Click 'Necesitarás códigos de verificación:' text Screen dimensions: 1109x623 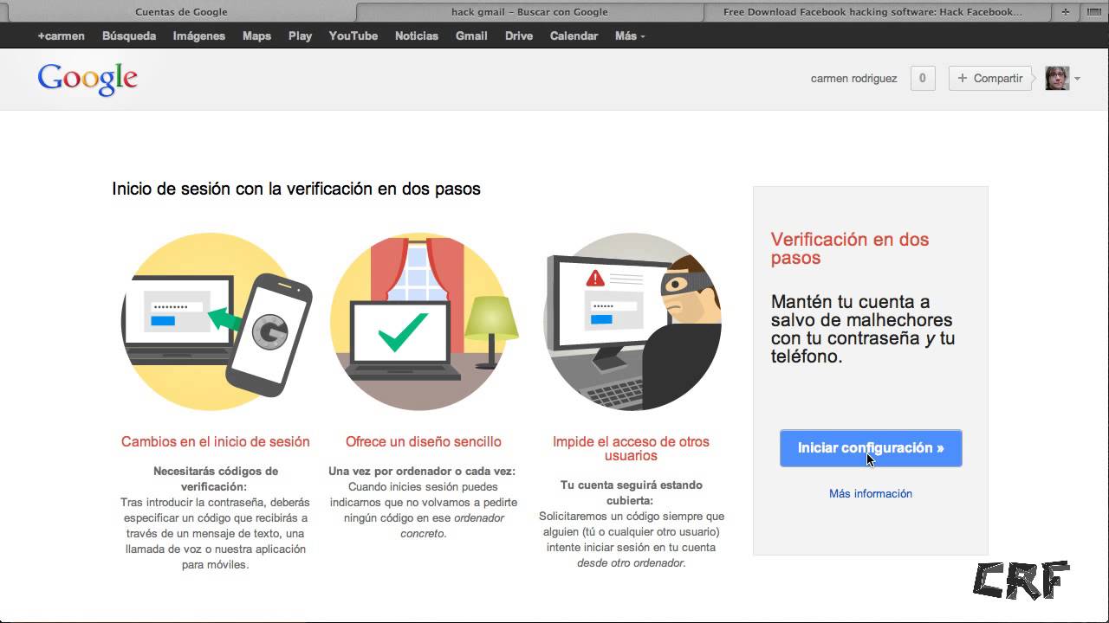click(216, 478)
